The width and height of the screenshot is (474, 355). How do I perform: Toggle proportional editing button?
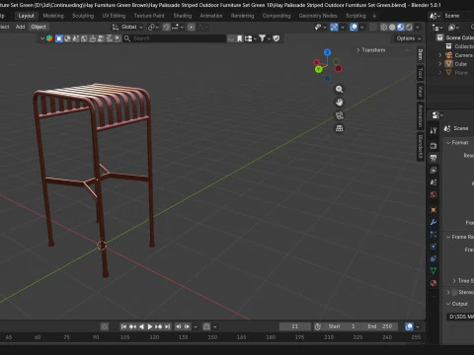click(192, 28)
